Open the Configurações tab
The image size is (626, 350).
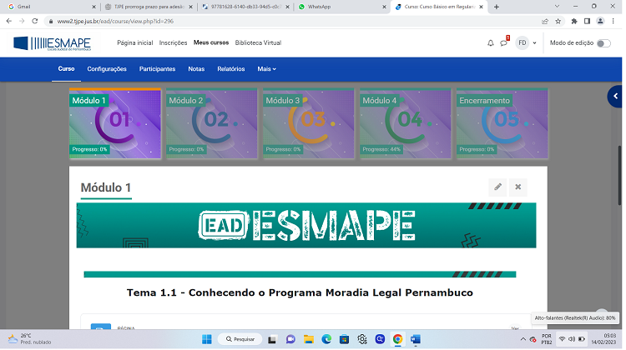click(108, 69)
